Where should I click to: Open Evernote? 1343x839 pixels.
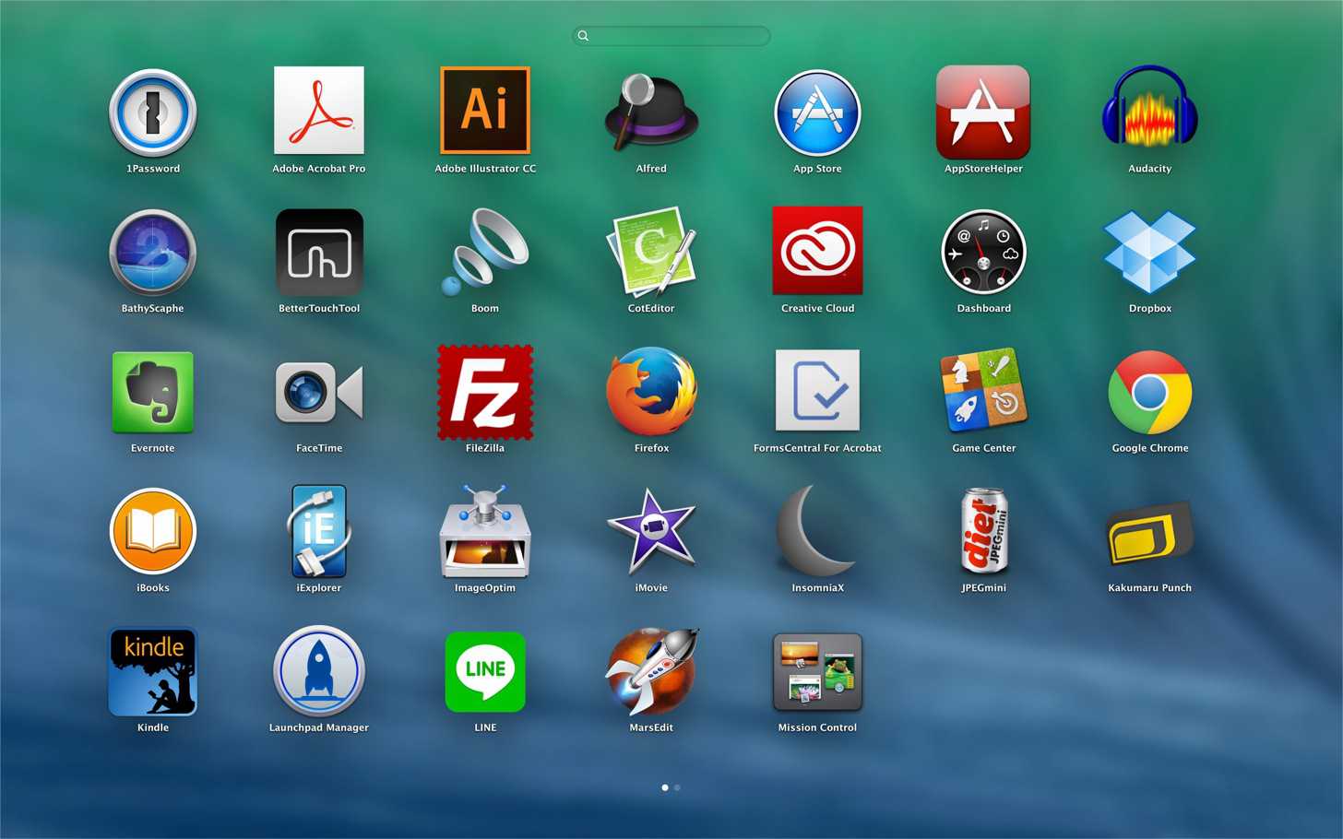coord(153,392)
